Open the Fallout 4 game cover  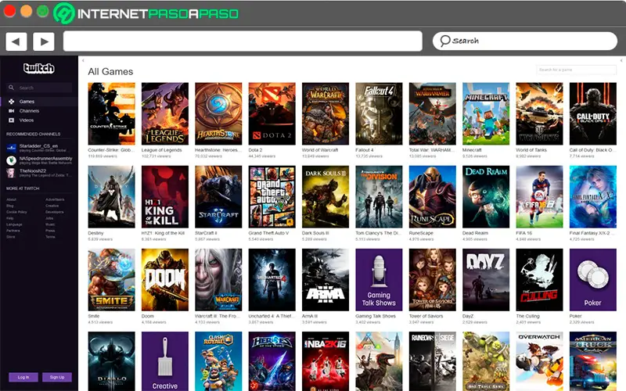point(379,113)
